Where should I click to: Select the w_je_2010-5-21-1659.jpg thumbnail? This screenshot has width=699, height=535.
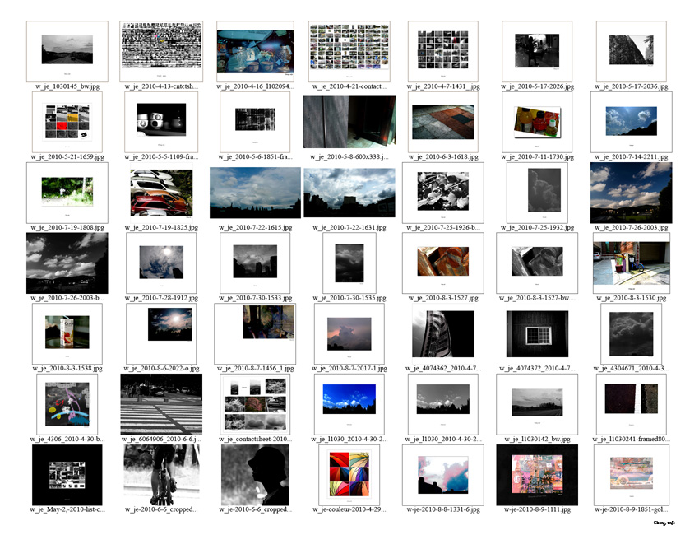67,122
